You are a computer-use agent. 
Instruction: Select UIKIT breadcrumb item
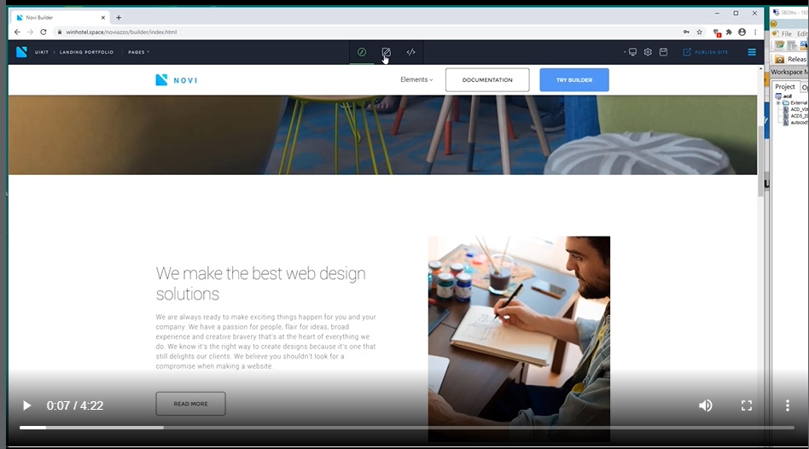point(42,52)
